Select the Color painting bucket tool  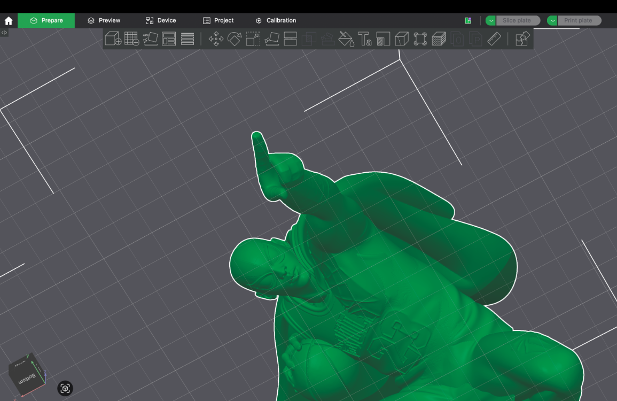coord(346,38)
